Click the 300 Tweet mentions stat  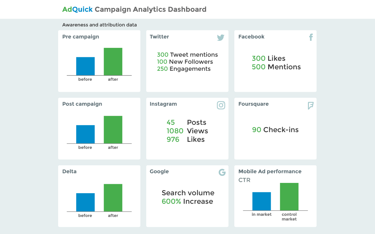(187, 55)
